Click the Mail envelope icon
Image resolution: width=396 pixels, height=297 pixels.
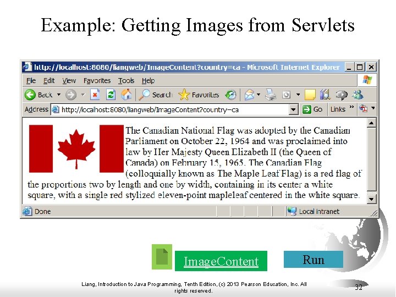[x=249, y=95]
